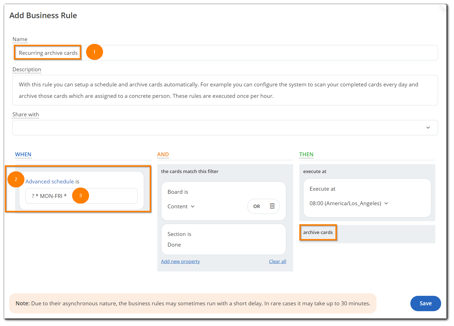Click the orange callout badge numbered 3
Viewport: 454px width, 326px height.
(81, 196)
